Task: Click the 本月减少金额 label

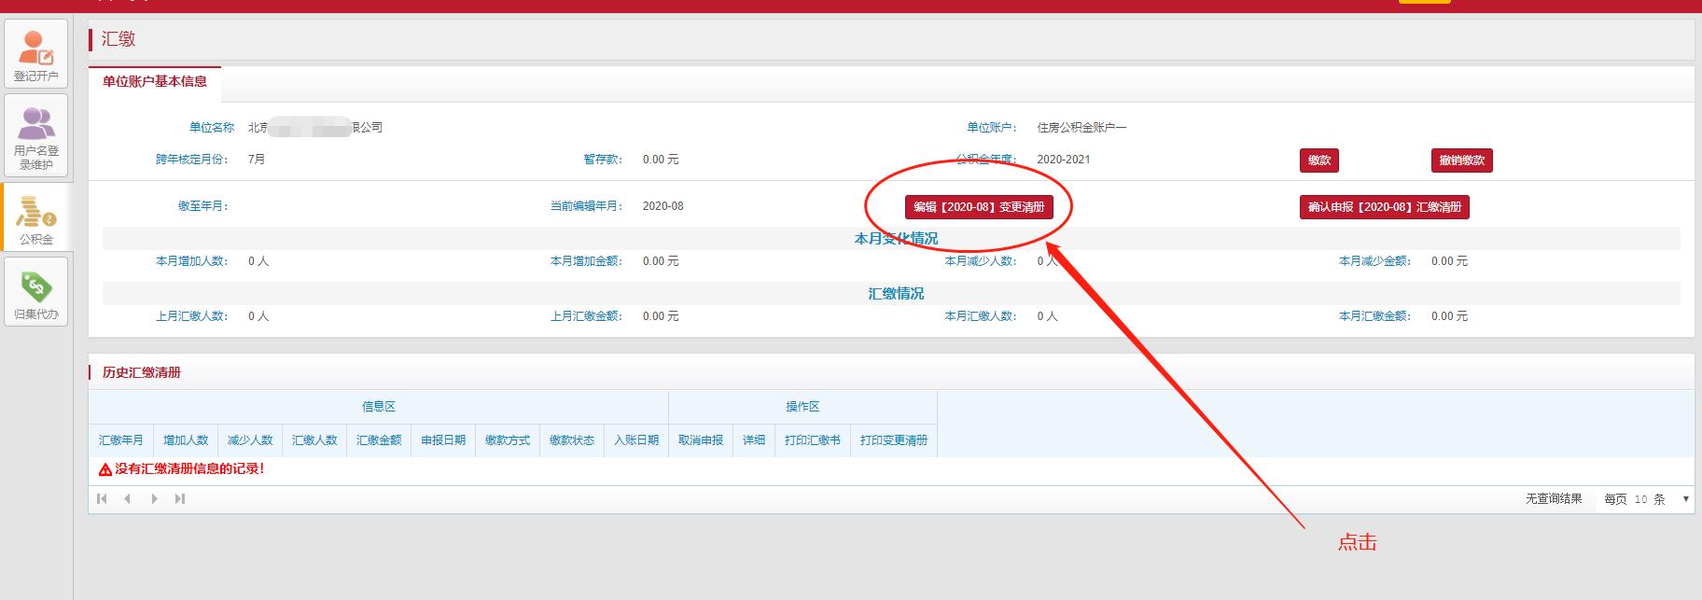Action: (1375, 261)
